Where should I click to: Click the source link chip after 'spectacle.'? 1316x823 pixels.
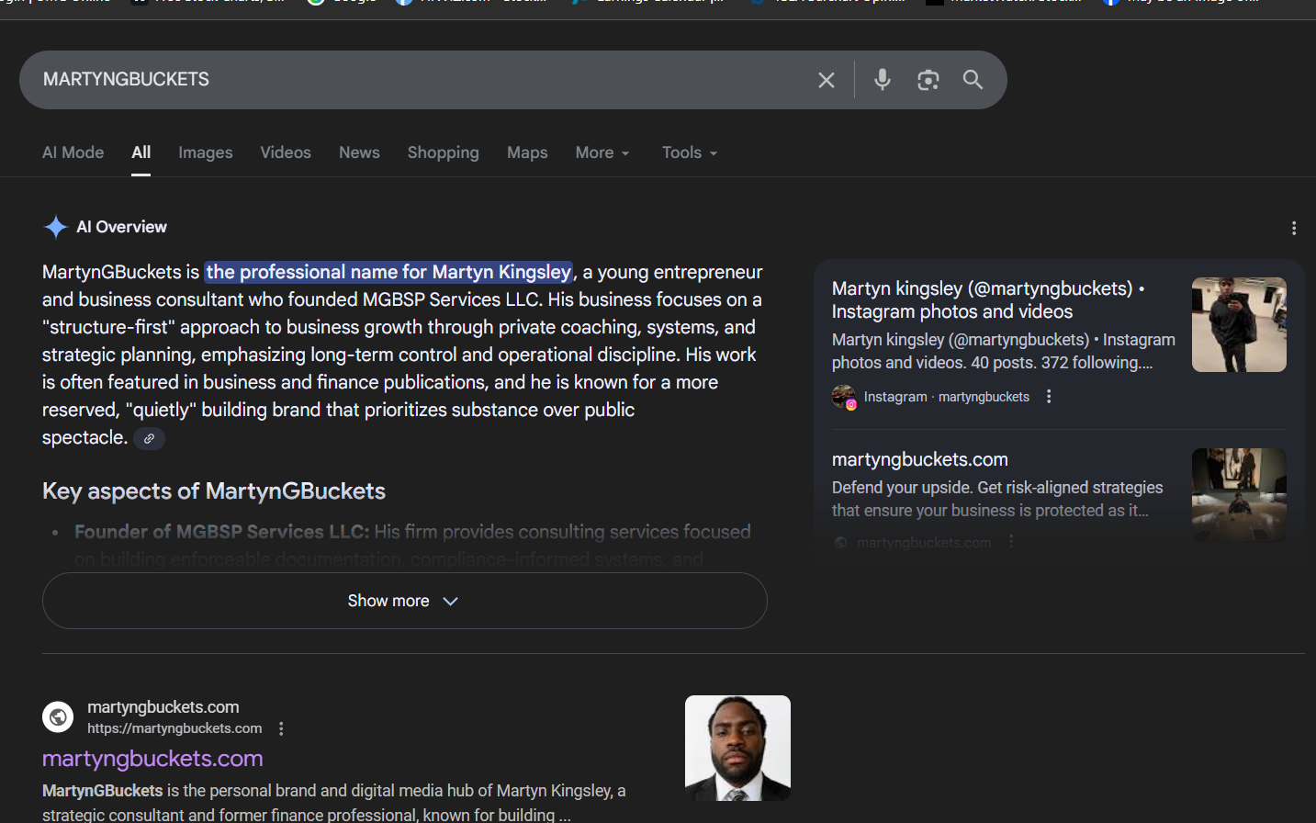tap(149, 439)
